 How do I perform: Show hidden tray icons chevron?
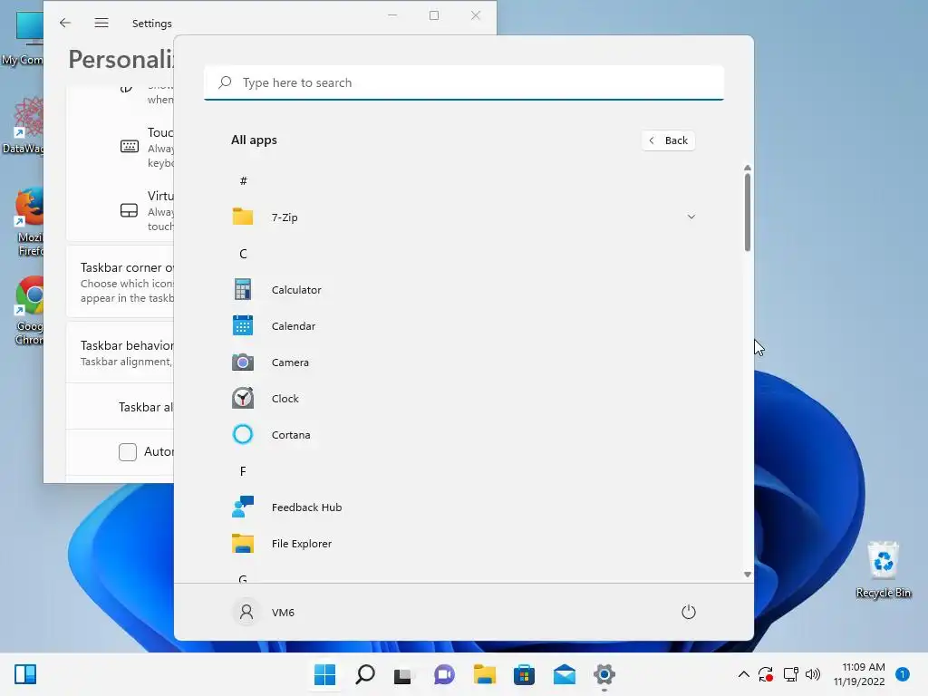[743, 674]
